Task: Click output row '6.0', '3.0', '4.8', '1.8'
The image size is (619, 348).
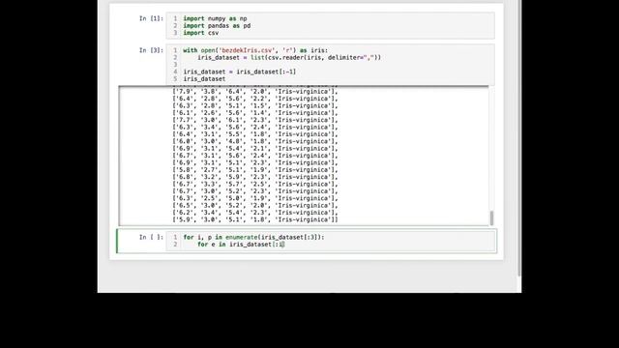Action: 255,141
